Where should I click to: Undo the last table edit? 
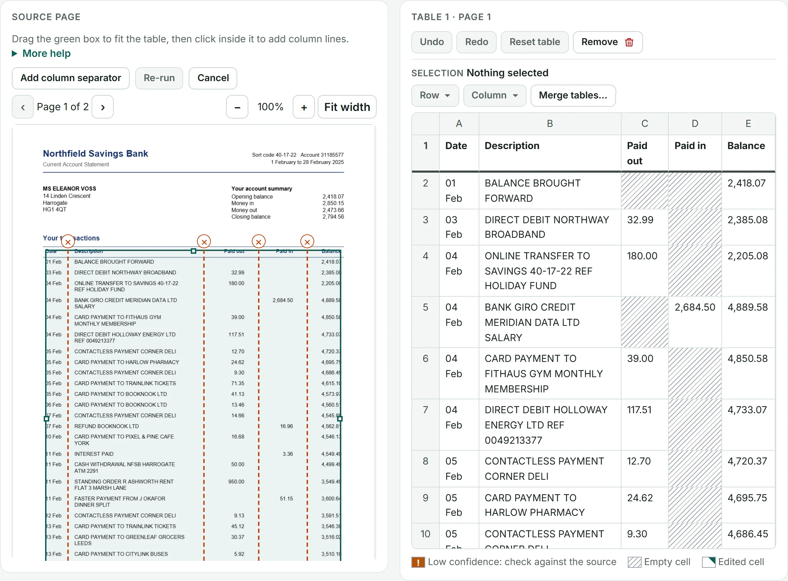pyautogui.click(x=432, y=42)
